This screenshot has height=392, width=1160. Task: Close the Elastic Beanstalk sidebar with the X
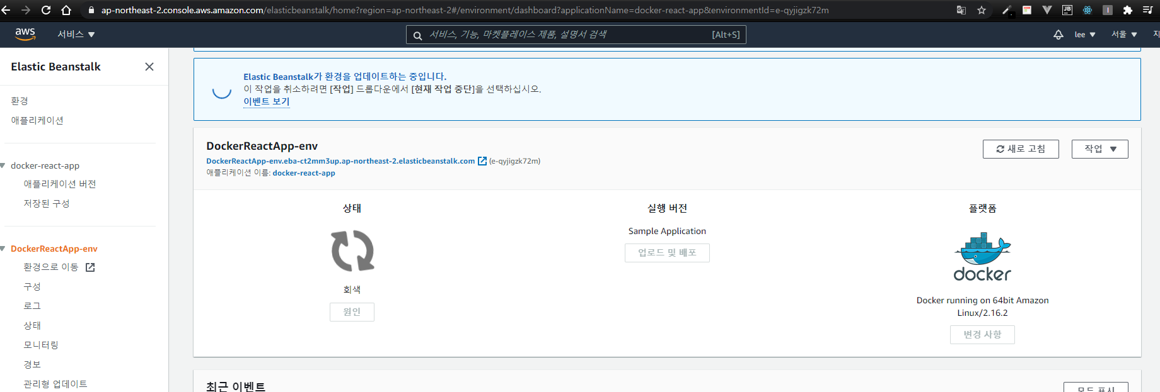pyautogui.click(x=149, y=67)
